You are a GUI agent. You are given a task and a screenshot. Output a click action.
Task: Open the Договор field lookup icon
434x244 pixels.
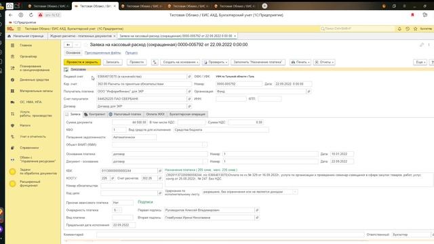[189, 106]
